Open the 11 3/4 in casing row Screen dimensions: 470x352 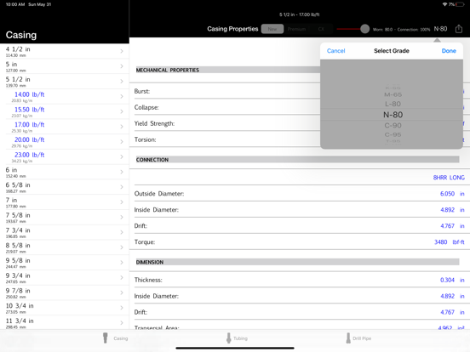(65, 323)
